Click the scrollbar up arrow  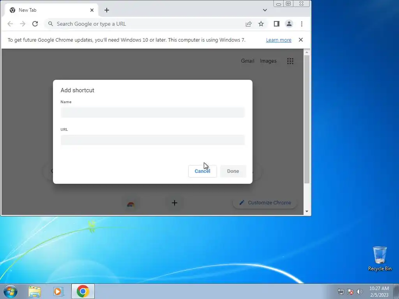point(307,52)
